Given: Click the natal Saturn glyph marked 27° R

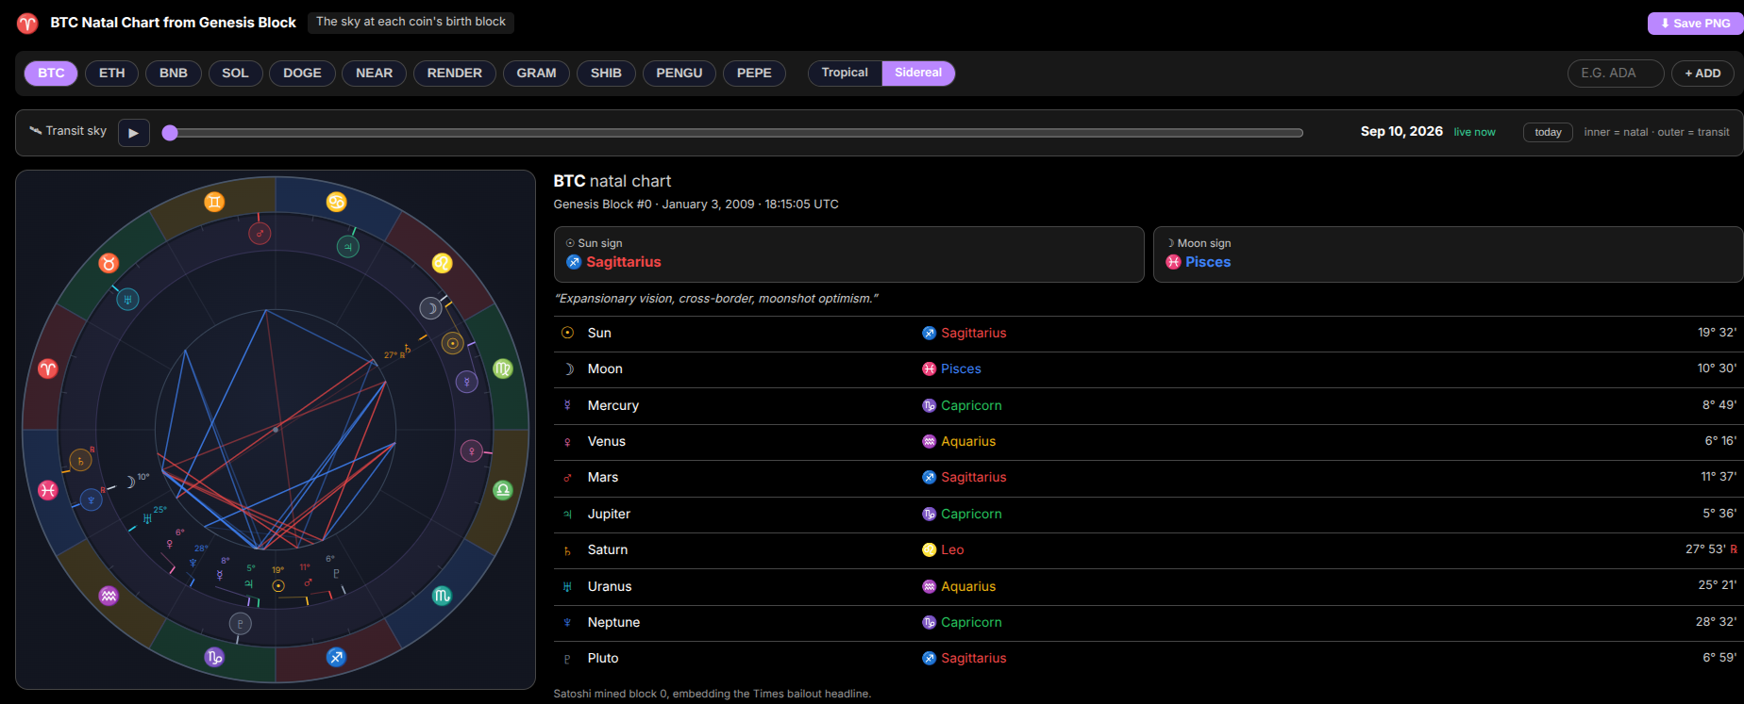Looking at the screenshot, I should 407,349.
